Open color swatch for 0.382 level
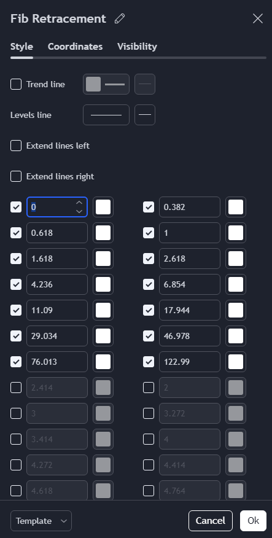Viewport: 272px width, 538px height. tap(236, 207)
